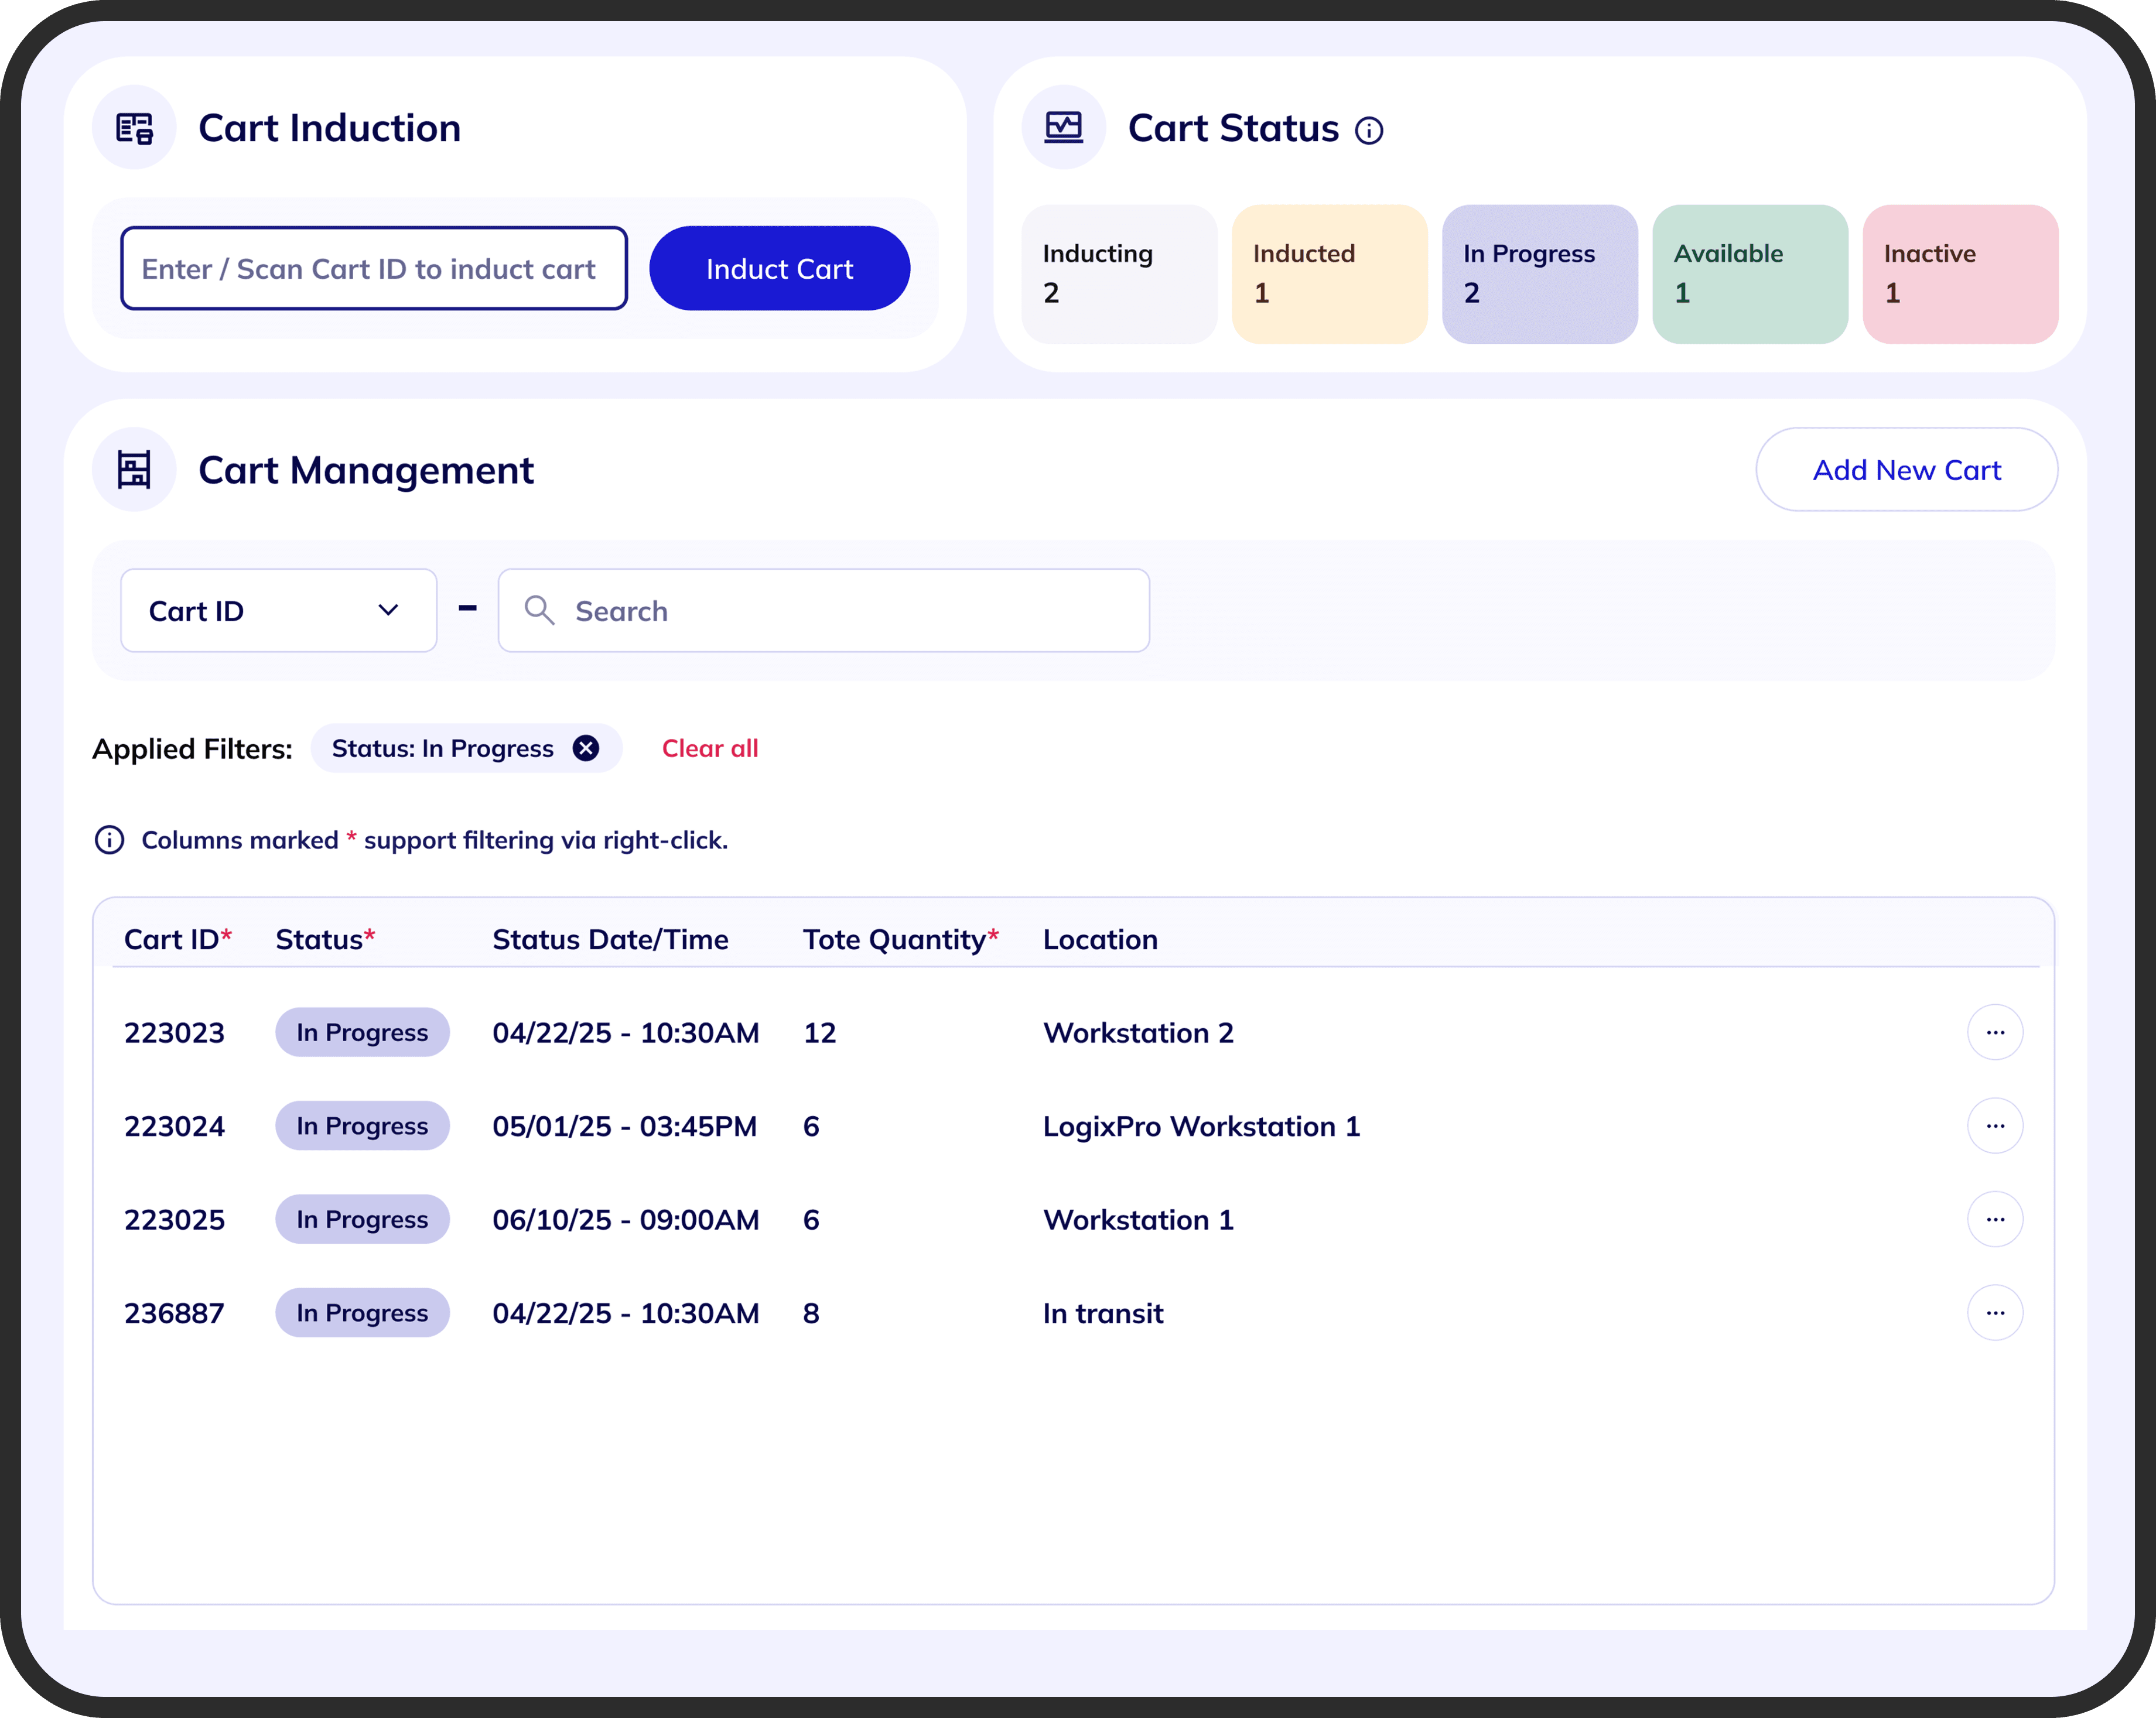Click In Progress badge for cart 236887
2156x1718 pixels.
pos(362,1313)
